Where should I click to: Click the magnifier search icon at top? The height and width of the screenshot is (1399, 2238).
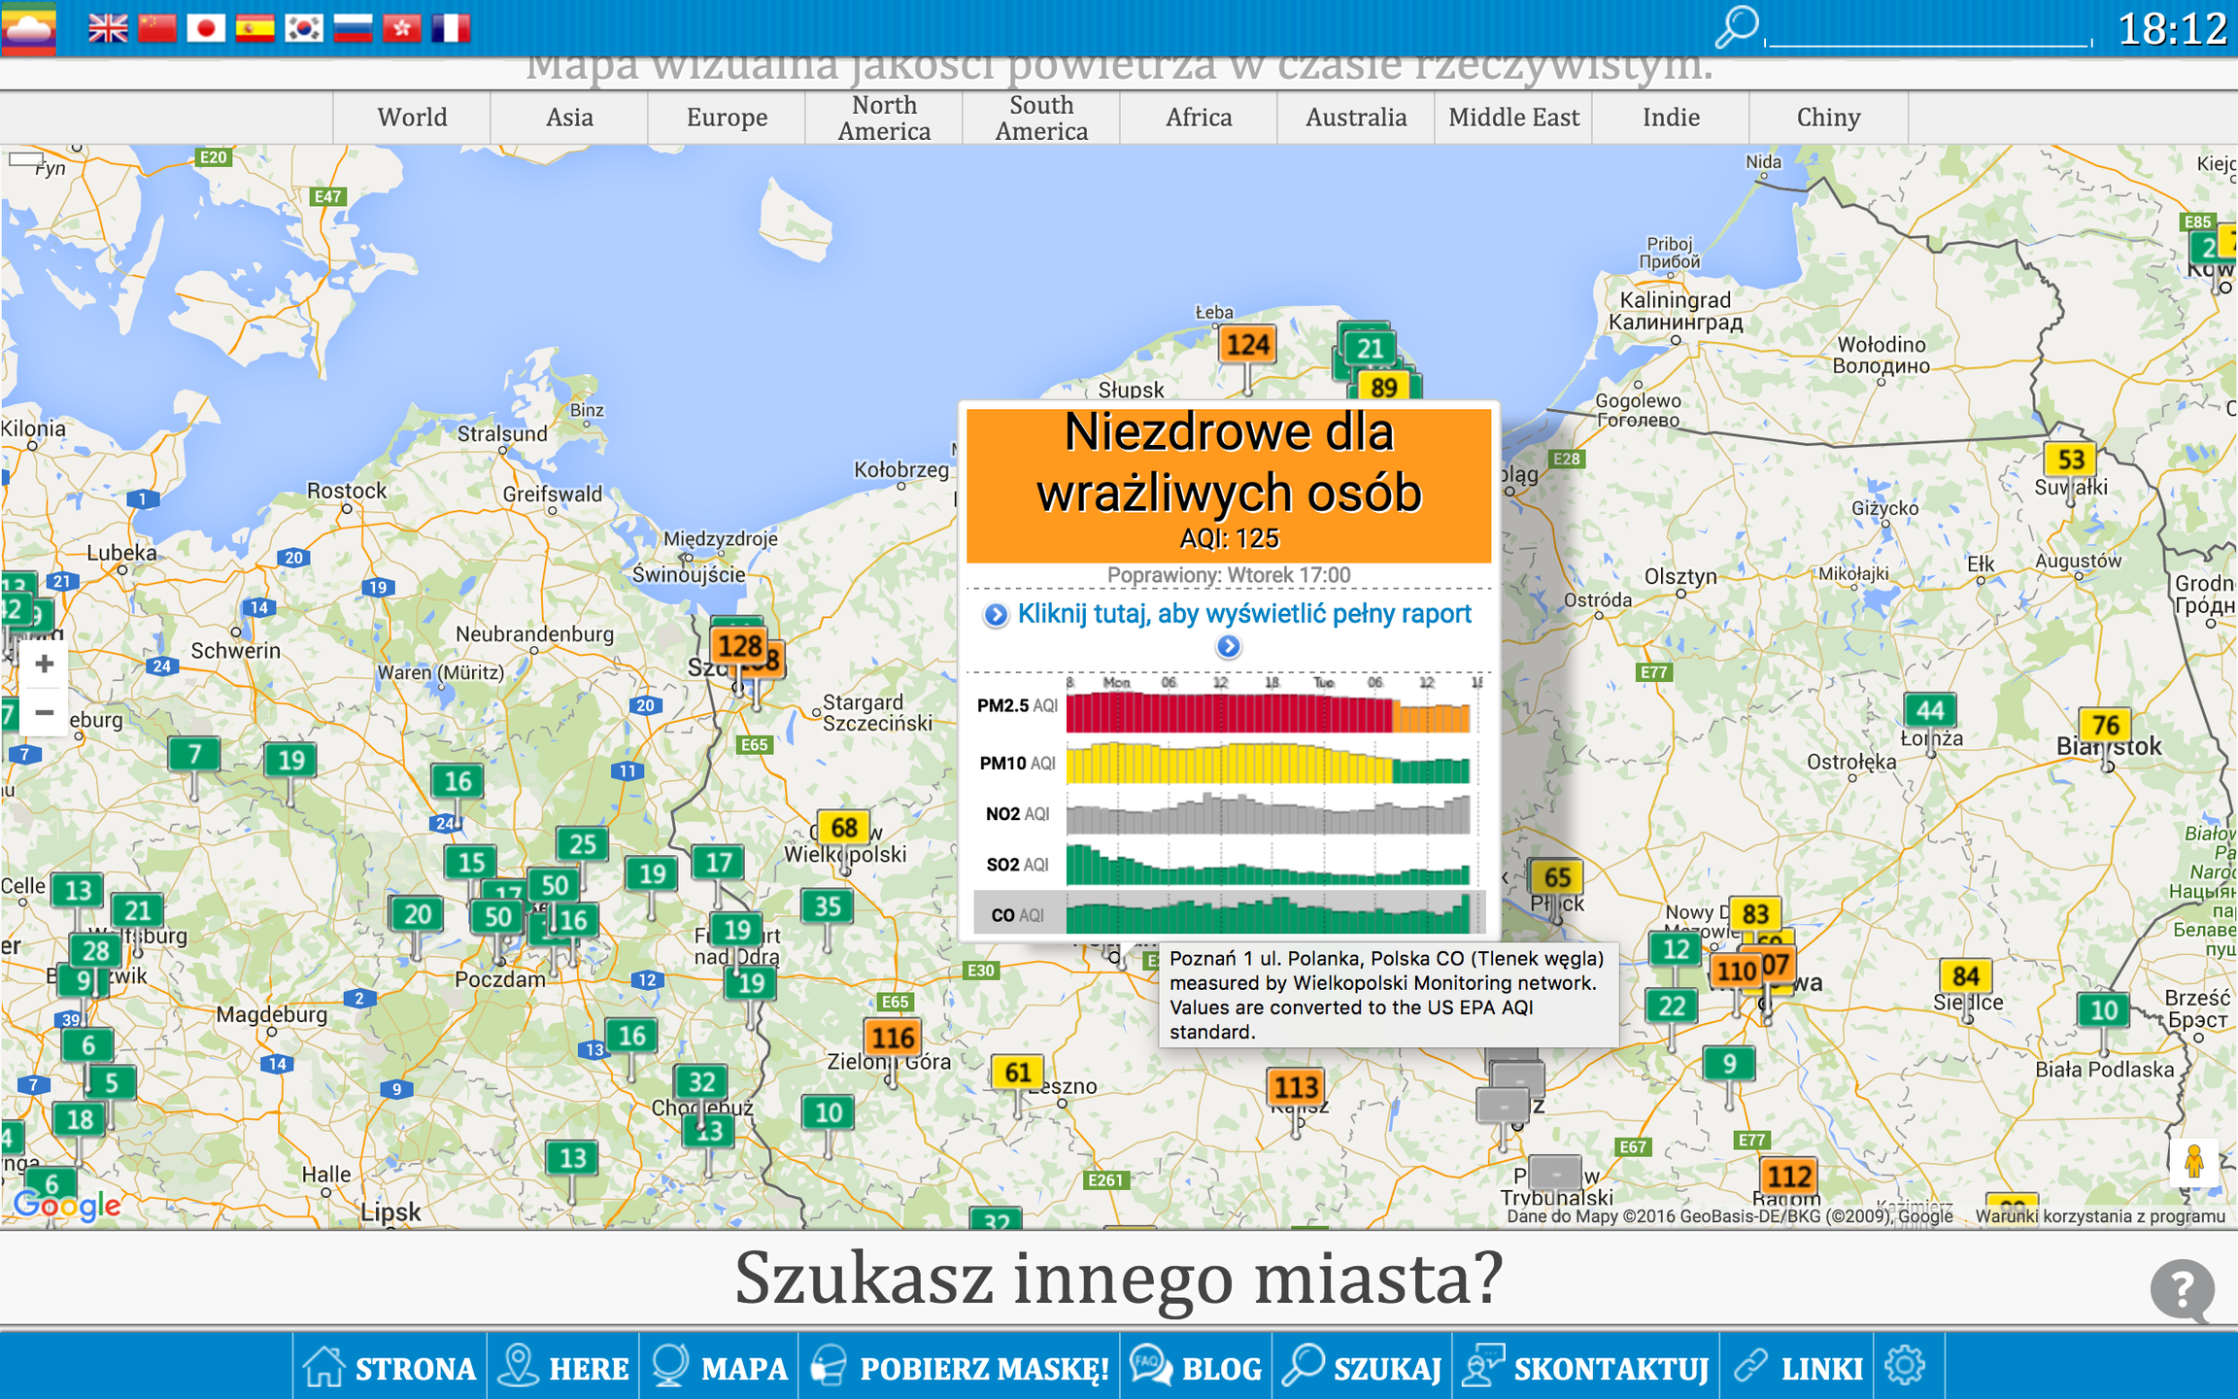[x=1736, y=27]
